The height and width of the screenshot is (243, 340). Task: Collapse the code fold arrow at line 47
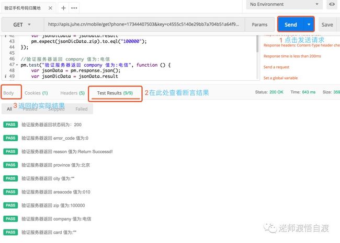pos(17,65)
